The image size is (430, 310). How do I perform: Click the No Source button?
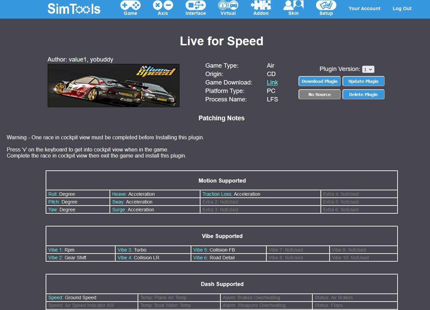pos(319,94)
